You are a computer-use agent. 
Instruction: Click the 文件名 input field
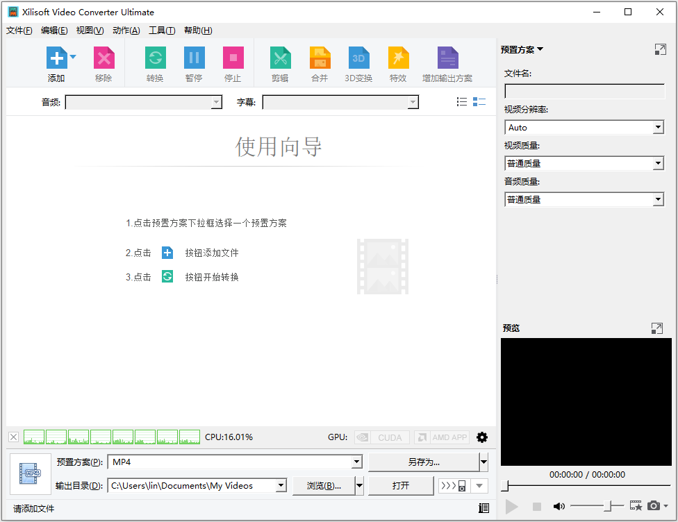coord(584,91)
